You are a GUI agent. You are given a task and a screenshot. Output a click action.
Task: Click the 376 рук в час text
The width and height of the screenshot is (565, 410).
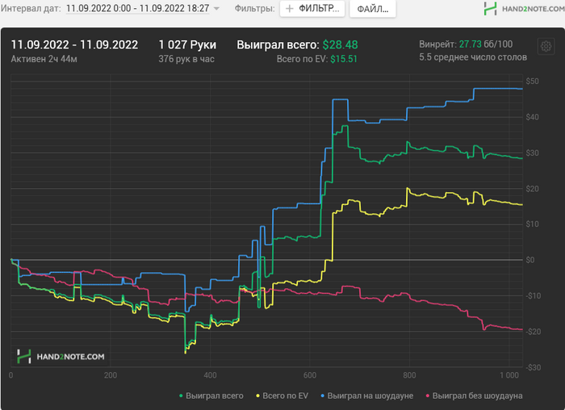coord(186,59)
